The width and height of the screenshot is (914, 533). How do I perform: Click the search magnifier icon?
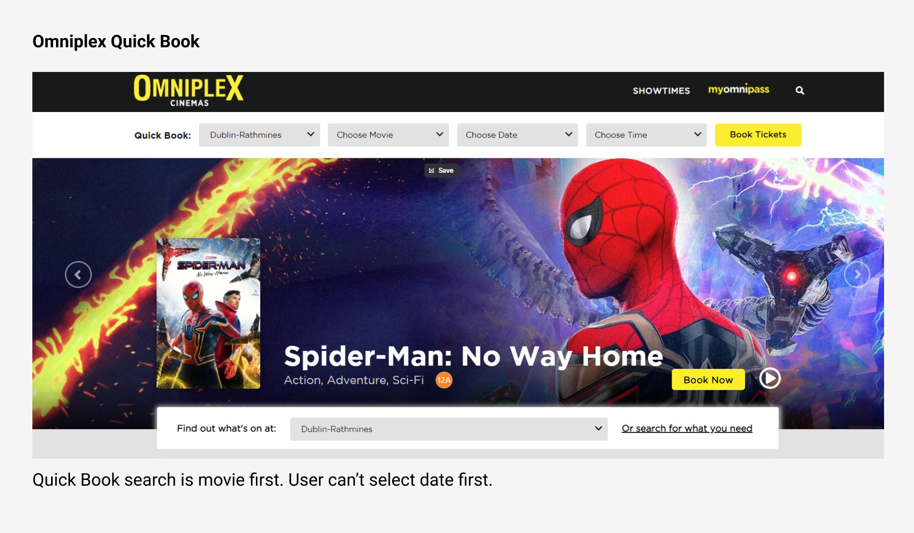800,90
